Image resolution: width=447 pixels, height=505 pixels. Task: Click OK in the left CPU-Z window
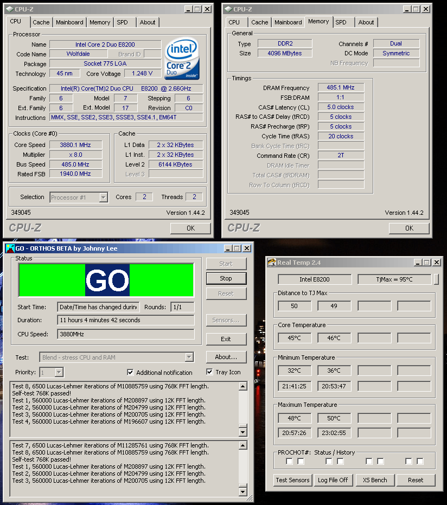(190, 228)
